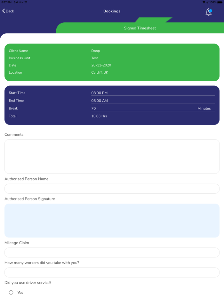
Task: Tap the Authorised Person Signature pad
Action: tap(112, 220)
